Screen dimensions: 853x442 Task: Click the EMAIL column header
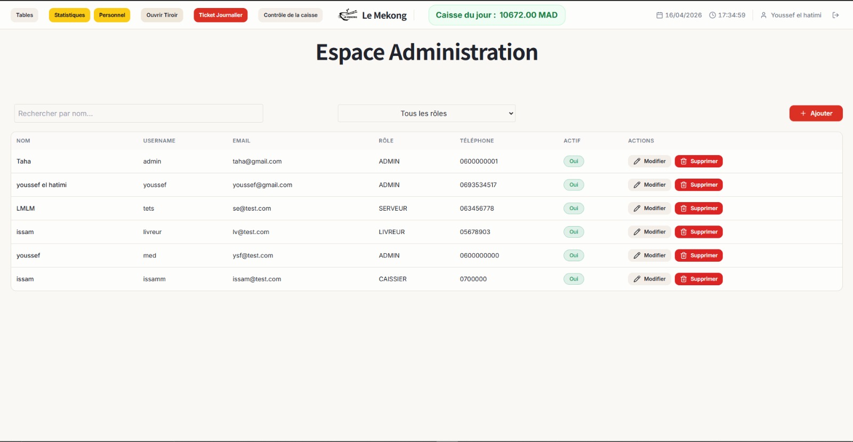[x=242, y=141]
